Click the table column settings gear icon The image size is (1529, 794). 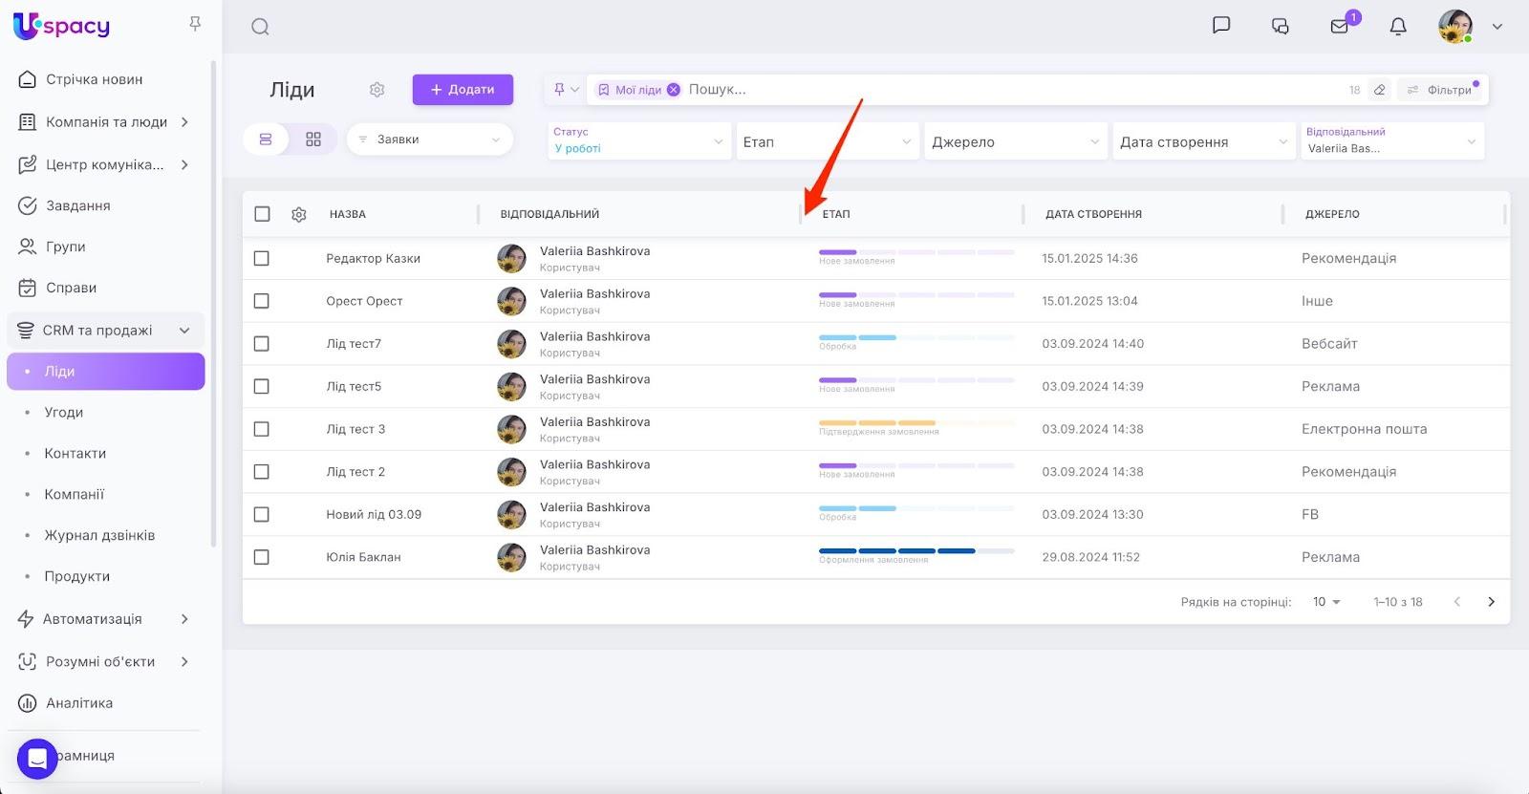point(299,215)
